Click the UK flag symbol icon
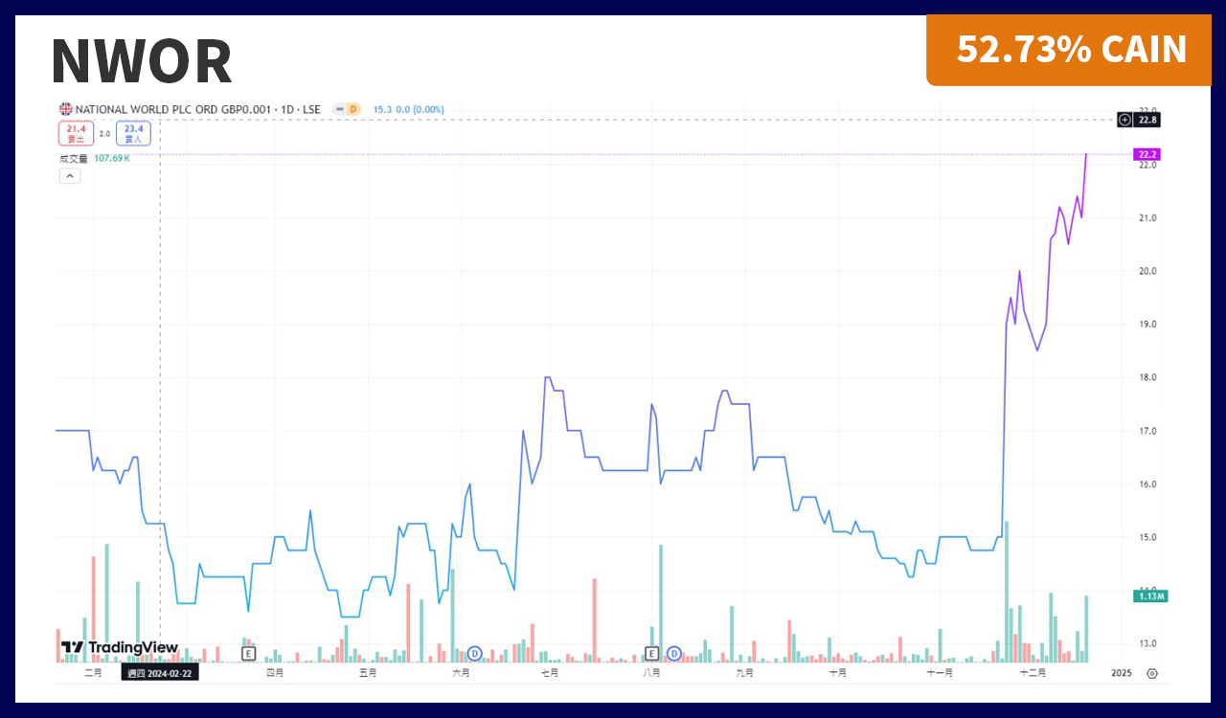This screenshot has height=718, width=1226. (x=65, y=109)
